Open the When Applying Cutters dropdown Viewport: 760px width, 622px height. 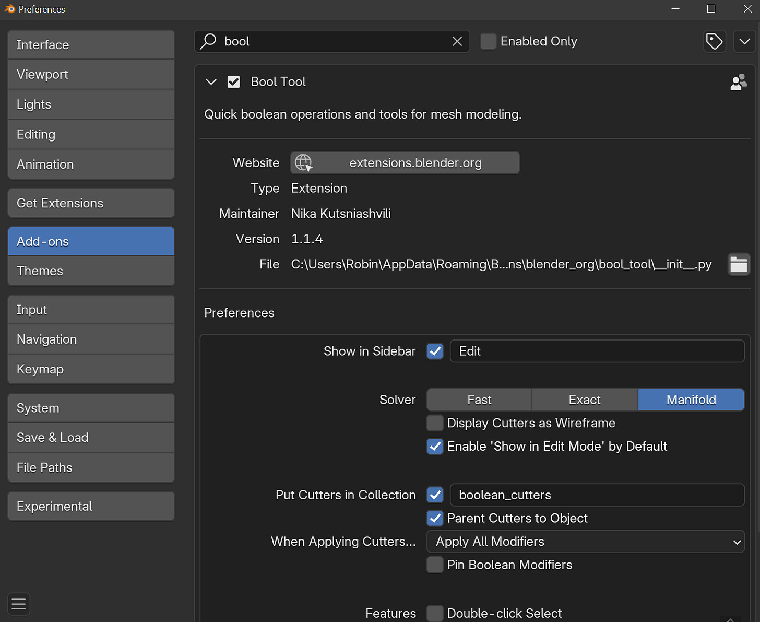click(585, 542)
